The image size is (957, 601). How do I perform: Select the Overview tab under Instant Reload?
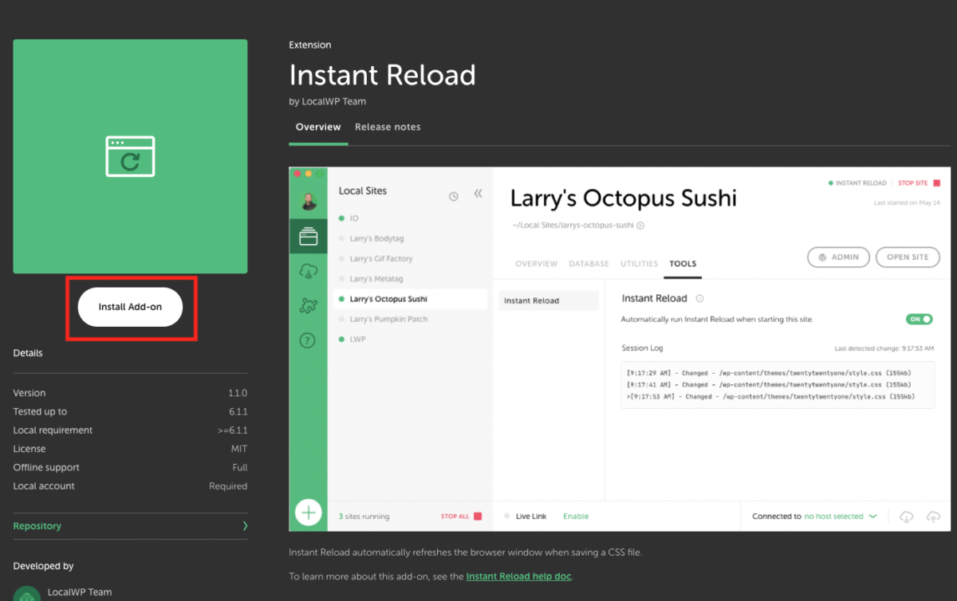coord(318,127)
